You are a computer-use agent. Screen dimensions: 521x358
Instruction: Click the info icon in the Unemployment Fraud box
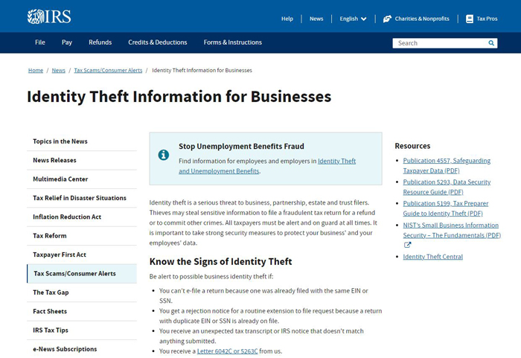164,155
